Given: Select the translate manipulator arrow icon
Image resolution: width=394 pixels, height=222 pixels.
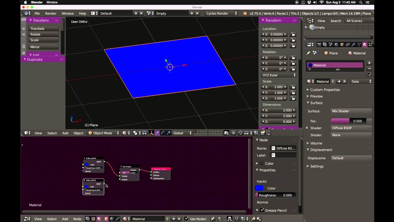Looking at the screenshot, I should pyautogui.click(x=157, y=133).
